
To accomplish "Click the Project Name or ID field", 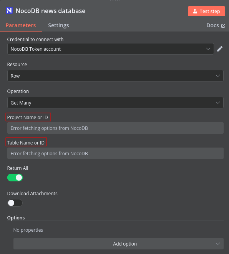I will coord(116,128).
